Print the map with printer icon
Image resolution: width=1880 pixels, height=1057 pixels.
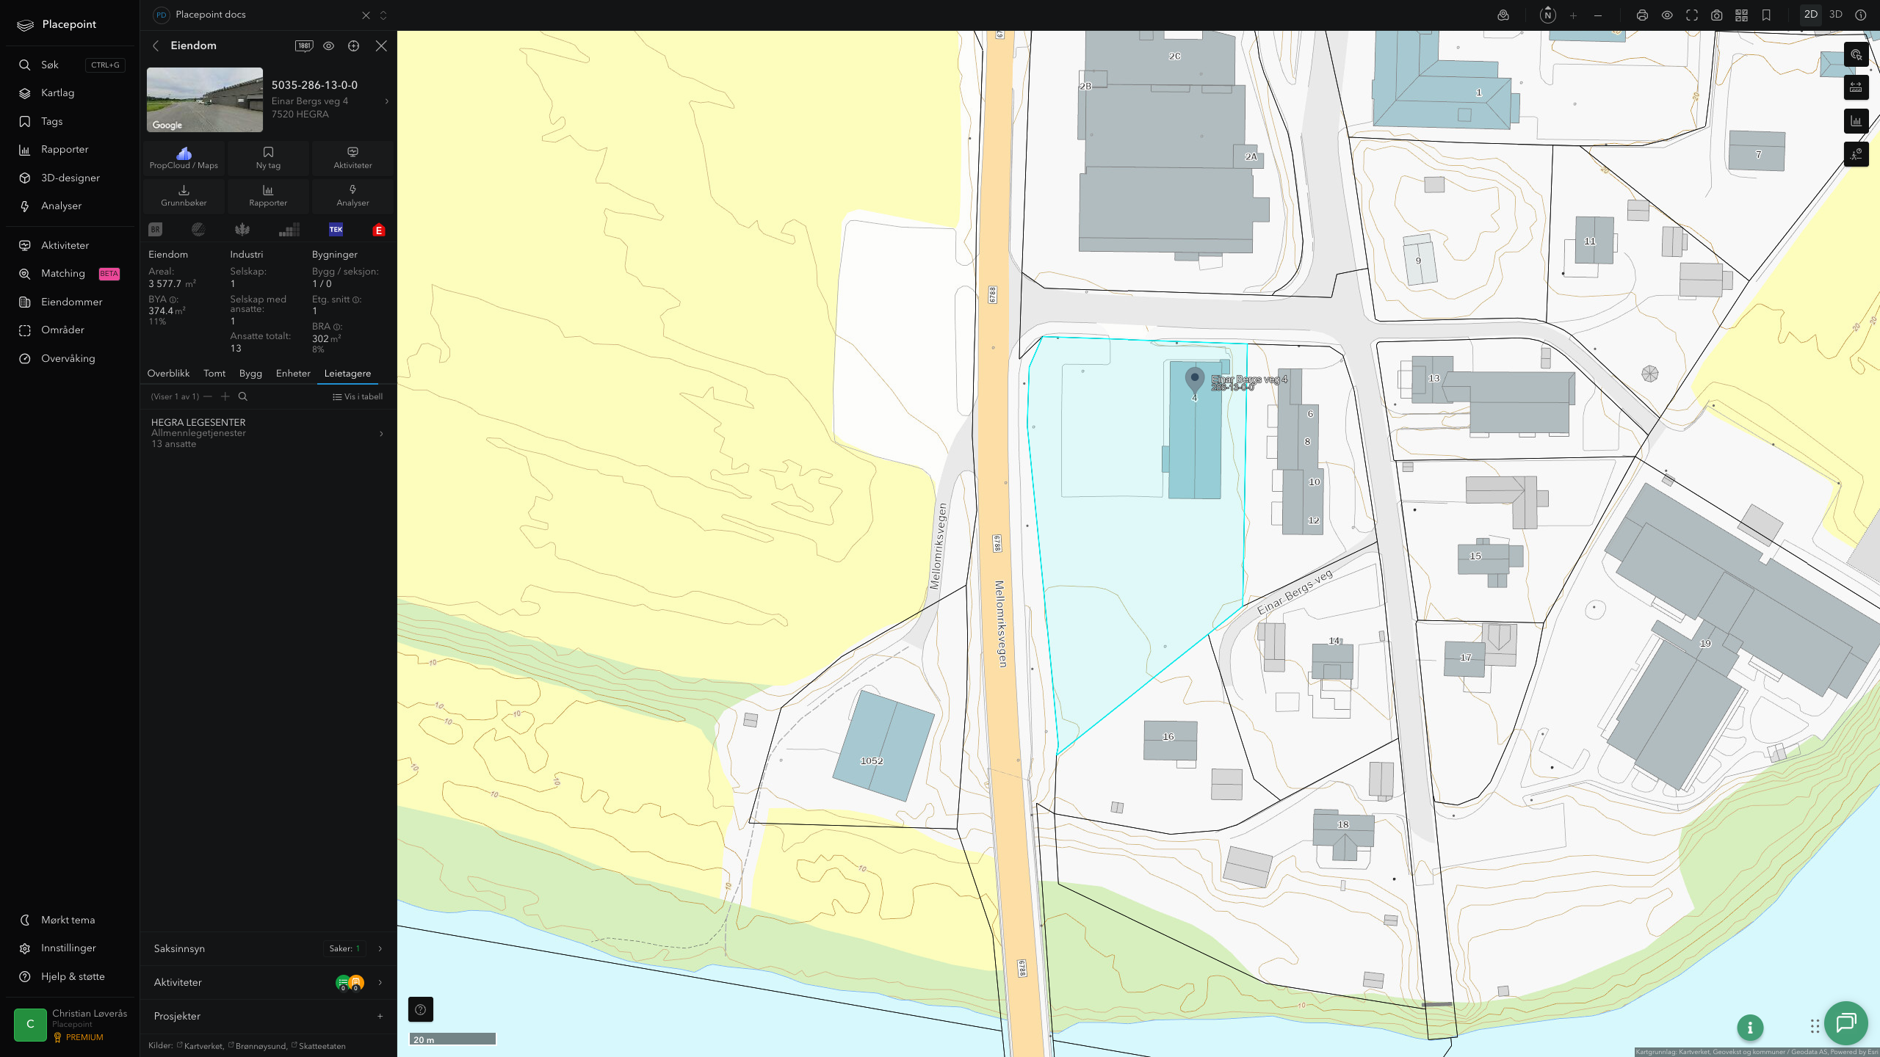1642,15
